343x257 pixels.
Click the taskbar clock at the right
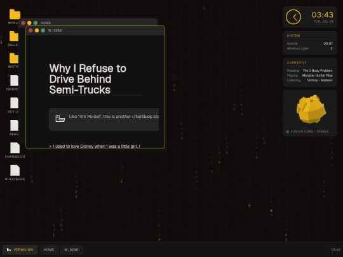point(335,249)
